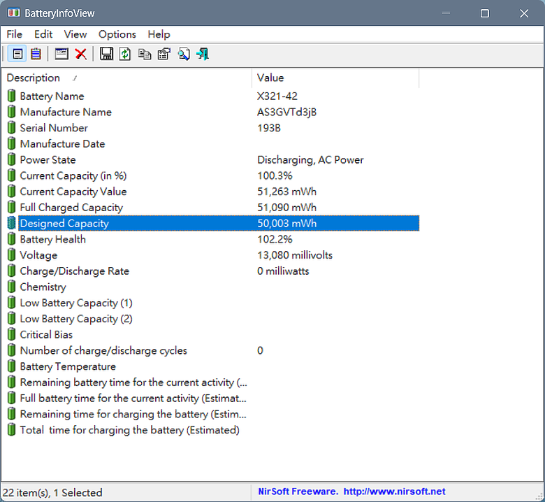The height and width of the screenshot is (502, 545).
Task: Select the Battery Temperature row label
Action: click(68, 366)
